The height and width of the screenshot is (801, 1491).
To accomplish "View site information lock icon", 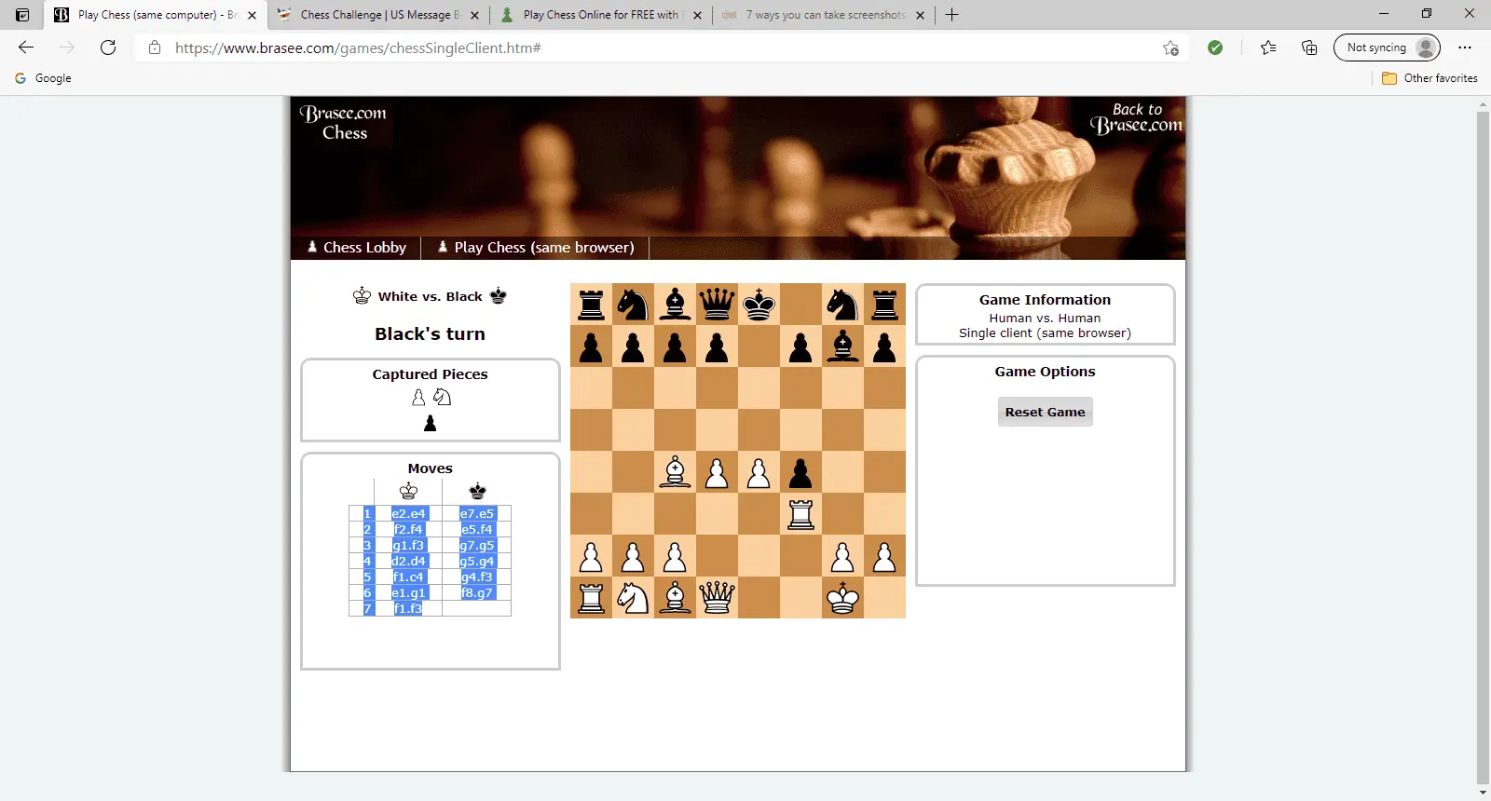I will [x=155, y=48].
